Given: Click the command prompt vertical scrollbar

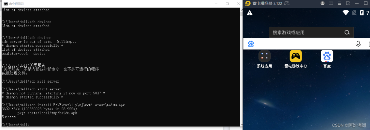Looking at the screenshot, I should coord(239,65).
